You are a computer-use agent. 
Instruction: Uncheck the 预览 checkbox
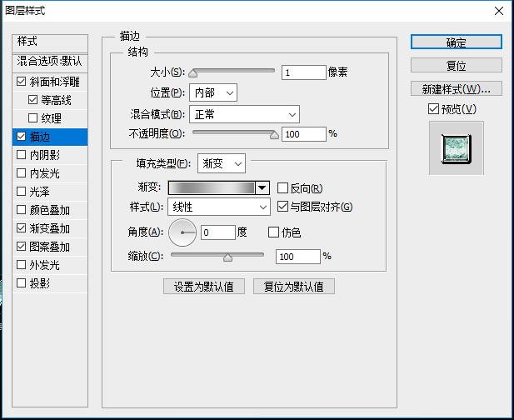coord(432,109)
